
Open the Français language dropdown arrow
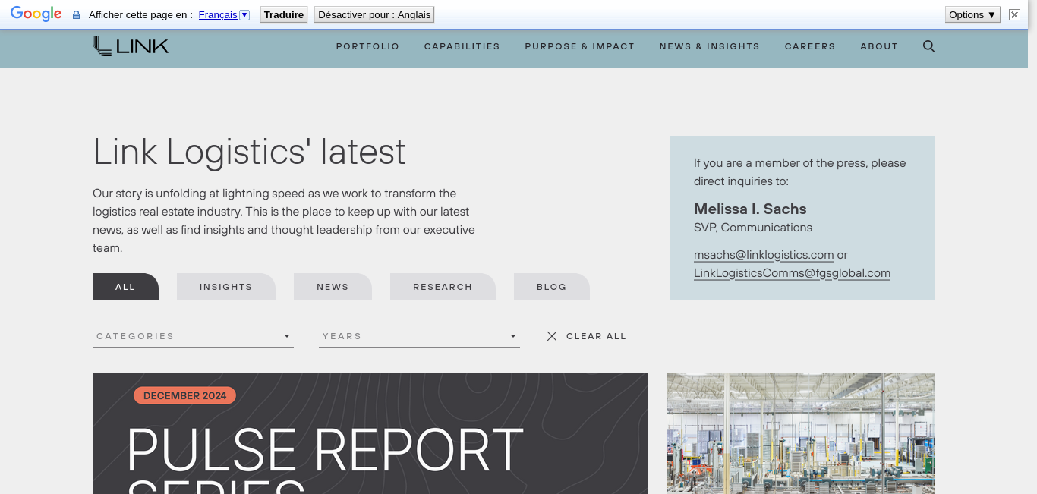pos(244,15)
